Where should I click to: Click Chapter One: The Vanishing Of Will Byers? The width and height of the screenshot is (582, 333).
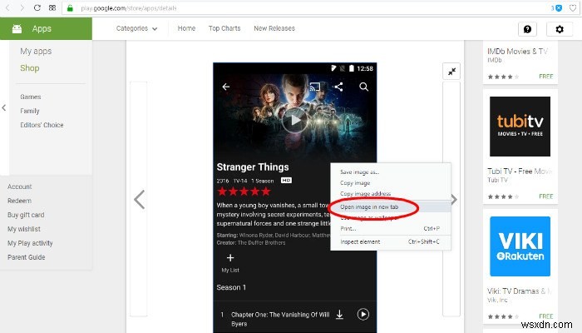[x=280, y=319]
